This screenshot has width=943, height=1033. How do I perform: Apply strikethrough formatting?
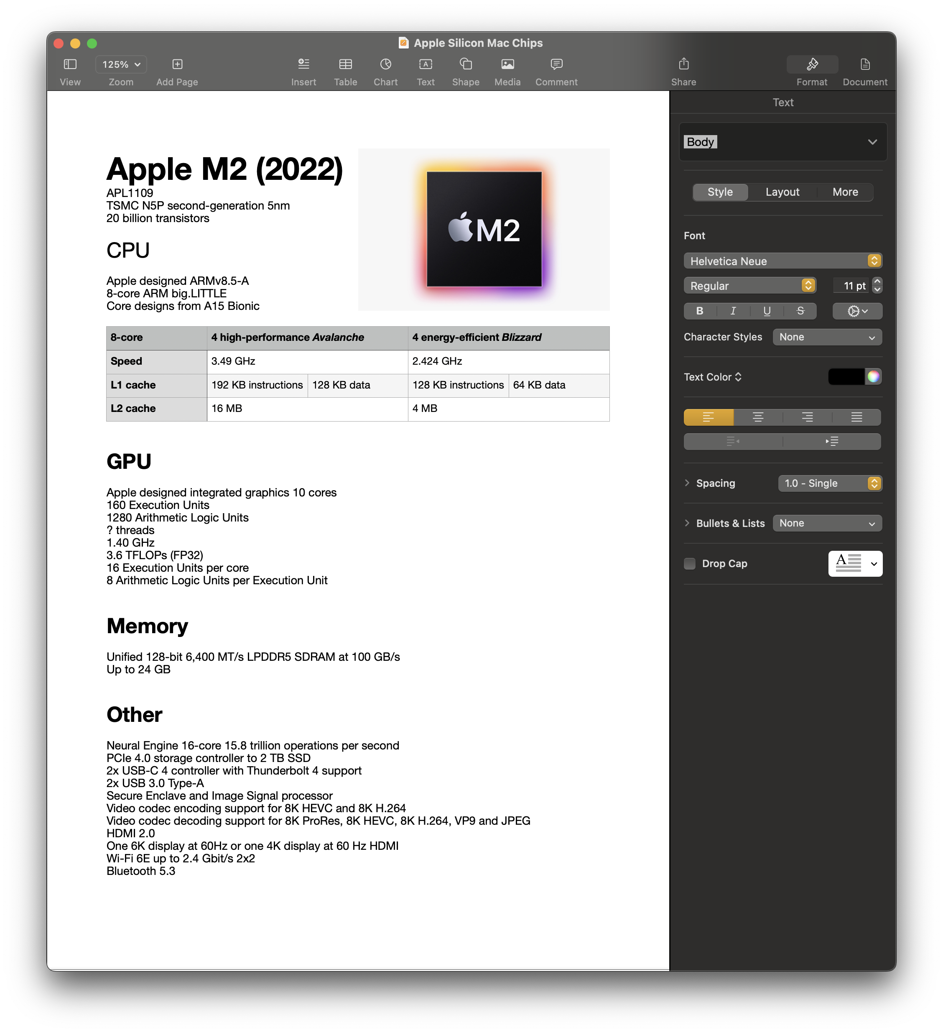(x=800, y=311)
